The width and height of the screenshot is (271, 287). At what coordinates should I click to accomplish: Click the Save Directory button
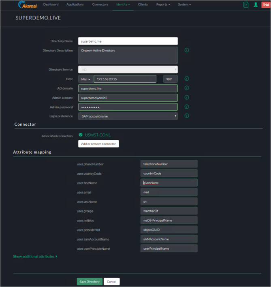(x=90, y=282)
